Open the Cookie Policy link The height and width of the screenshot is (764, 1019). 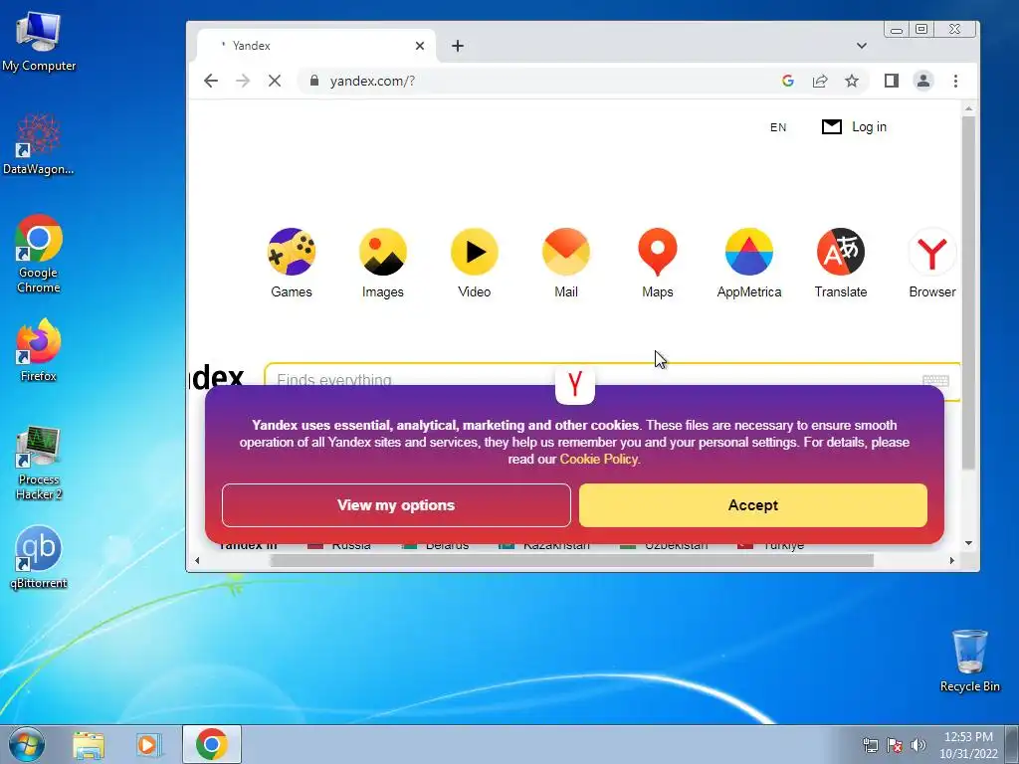click(598, 459)
